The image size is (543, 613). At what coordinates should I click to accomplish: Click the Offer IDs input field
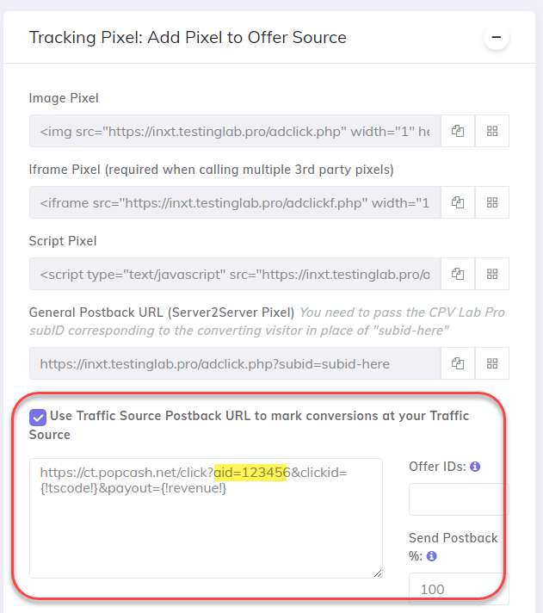[x=459, y=499]
